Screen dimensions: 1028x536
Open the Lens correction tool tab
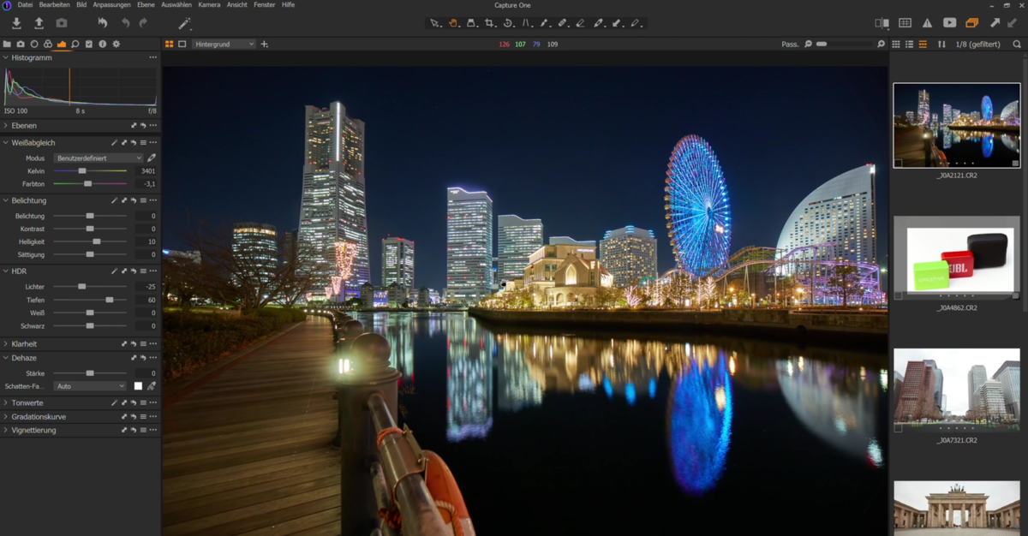34,43
